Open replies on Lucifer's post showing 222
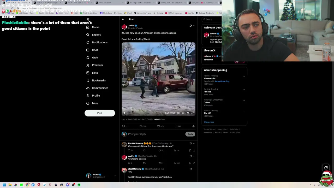 click(125, 126)
